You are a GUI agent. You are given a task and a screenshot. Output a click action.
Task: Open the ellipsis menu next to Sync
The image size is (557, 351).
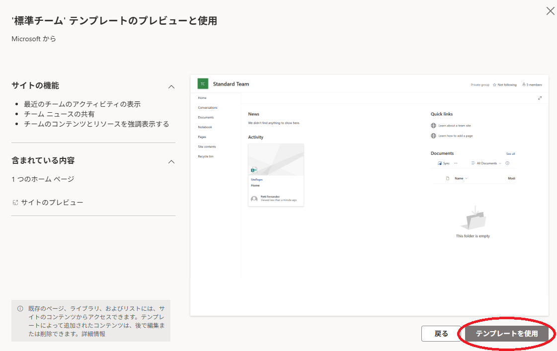[x=456, y=163]
